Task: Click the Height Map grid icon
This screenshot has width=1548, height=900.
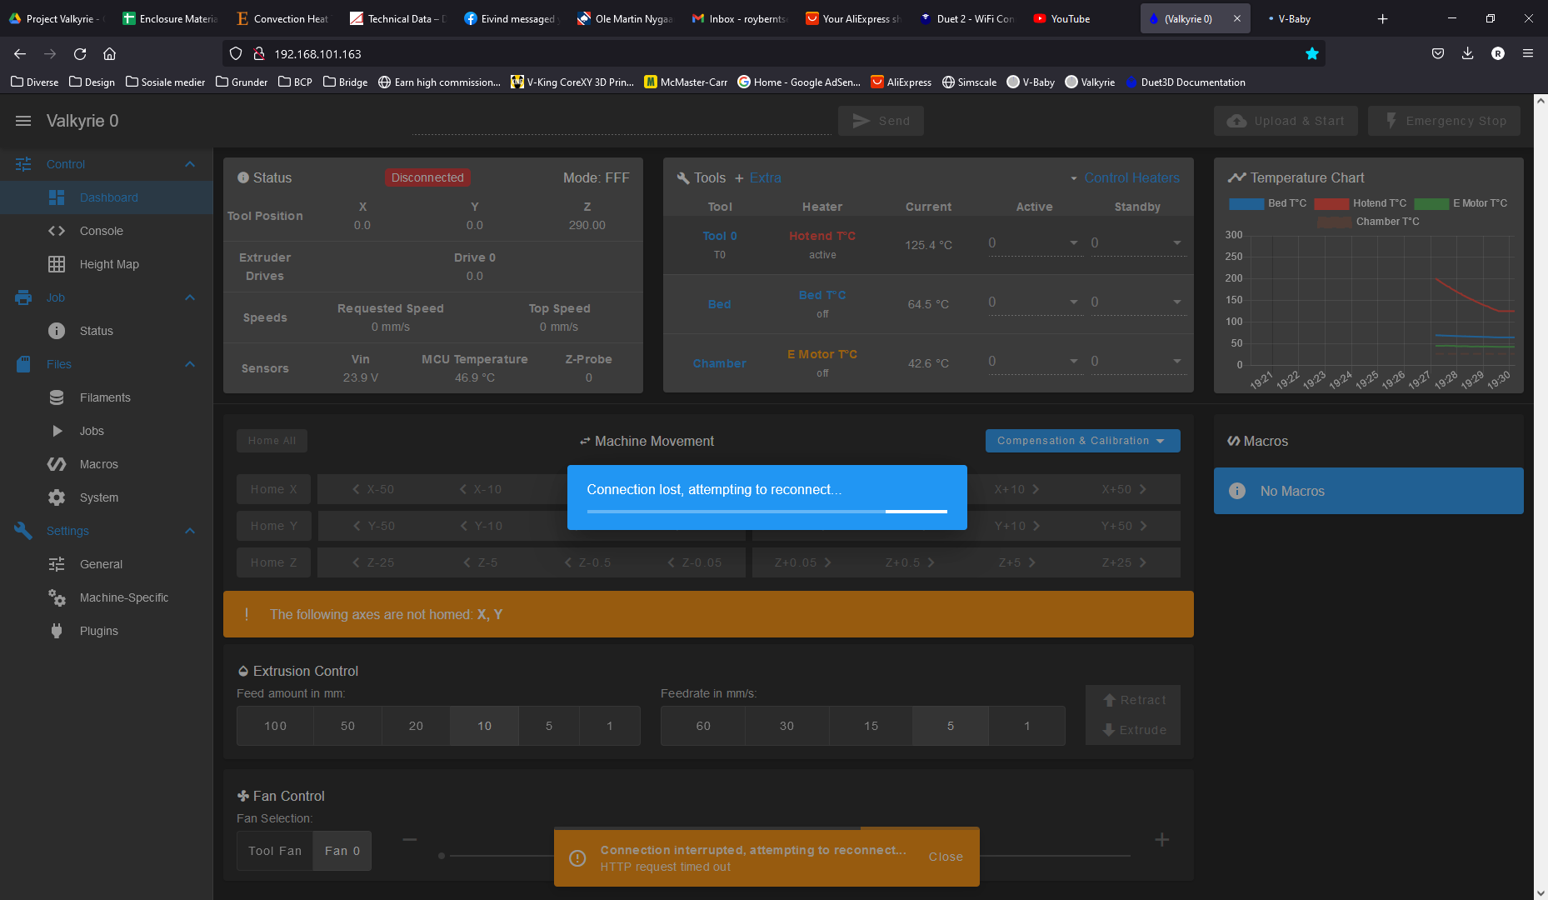Action: (57, 264)
